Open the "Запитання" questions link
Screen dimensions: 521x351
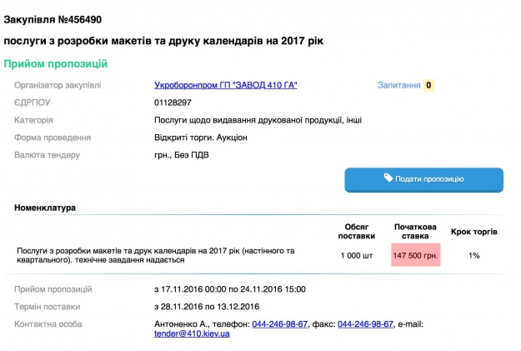coord(398,85)
